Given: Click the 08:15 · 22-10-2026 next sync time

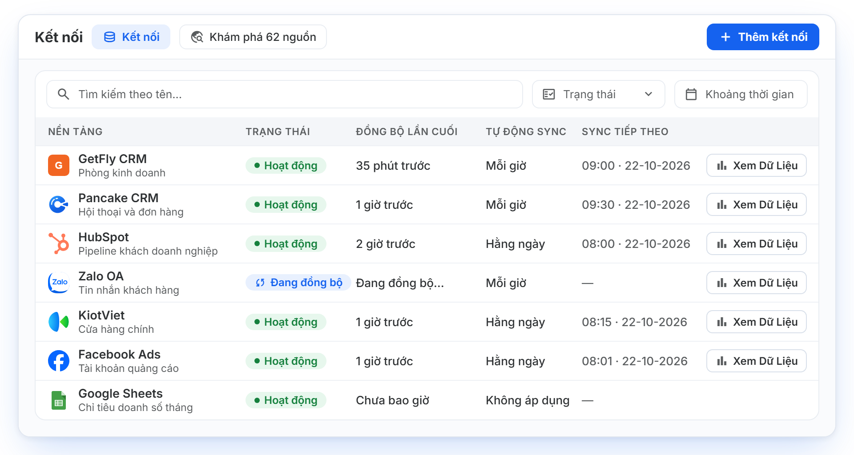Looking at the screenshot, I should point(635,322).
